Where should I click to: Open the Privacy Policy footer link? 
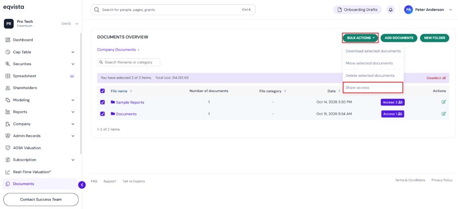[x=442, y=180]
